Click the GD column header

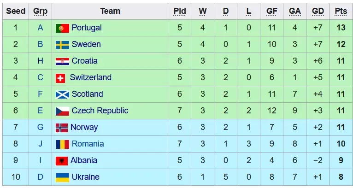point(318,11)
